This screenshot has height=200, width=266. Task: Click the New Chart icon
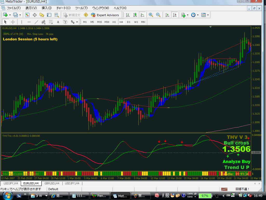5,15
